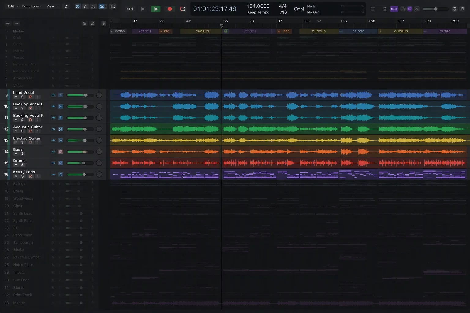This screenshot has height=313, width=470.
Task: Click the No In MIDI input display
Action: 312,6
